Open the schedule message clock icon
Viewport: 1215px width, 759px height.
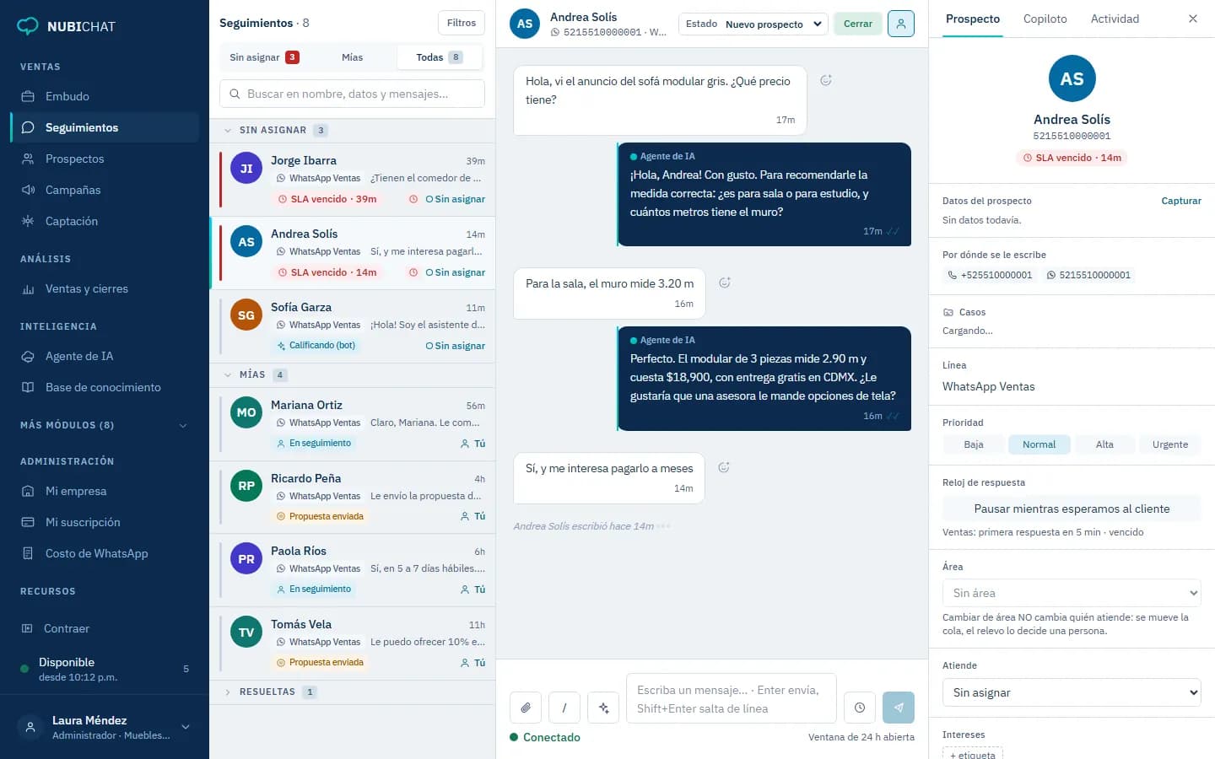coord(859,708)
